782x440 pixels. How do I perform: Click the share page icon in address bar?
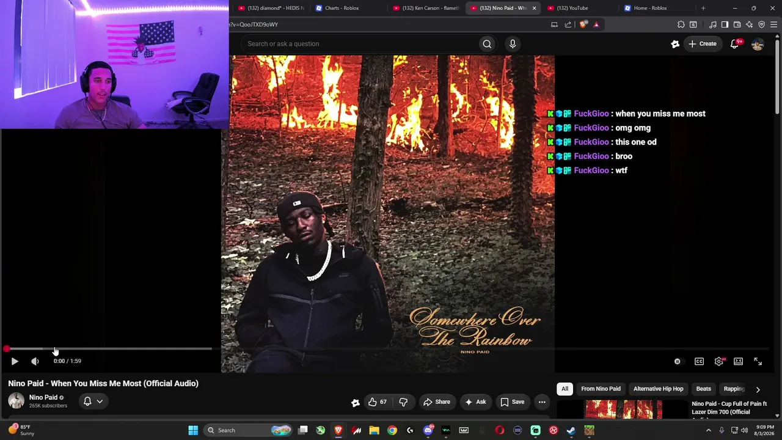(568, 24)
